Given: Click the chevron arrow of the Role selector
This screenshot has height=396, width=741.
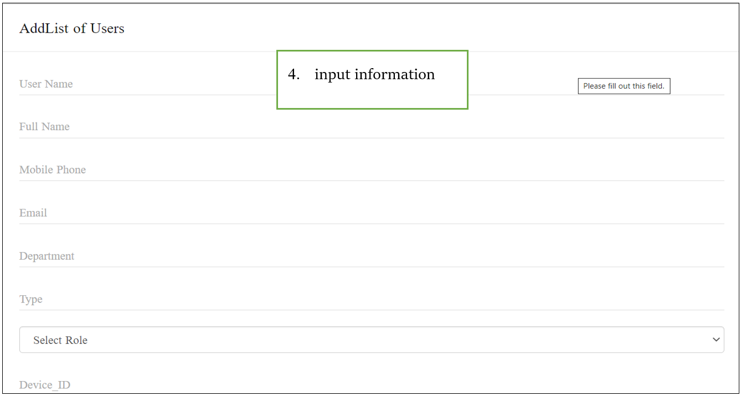Looking at the screenshot, I should click(x=716, y=340).
